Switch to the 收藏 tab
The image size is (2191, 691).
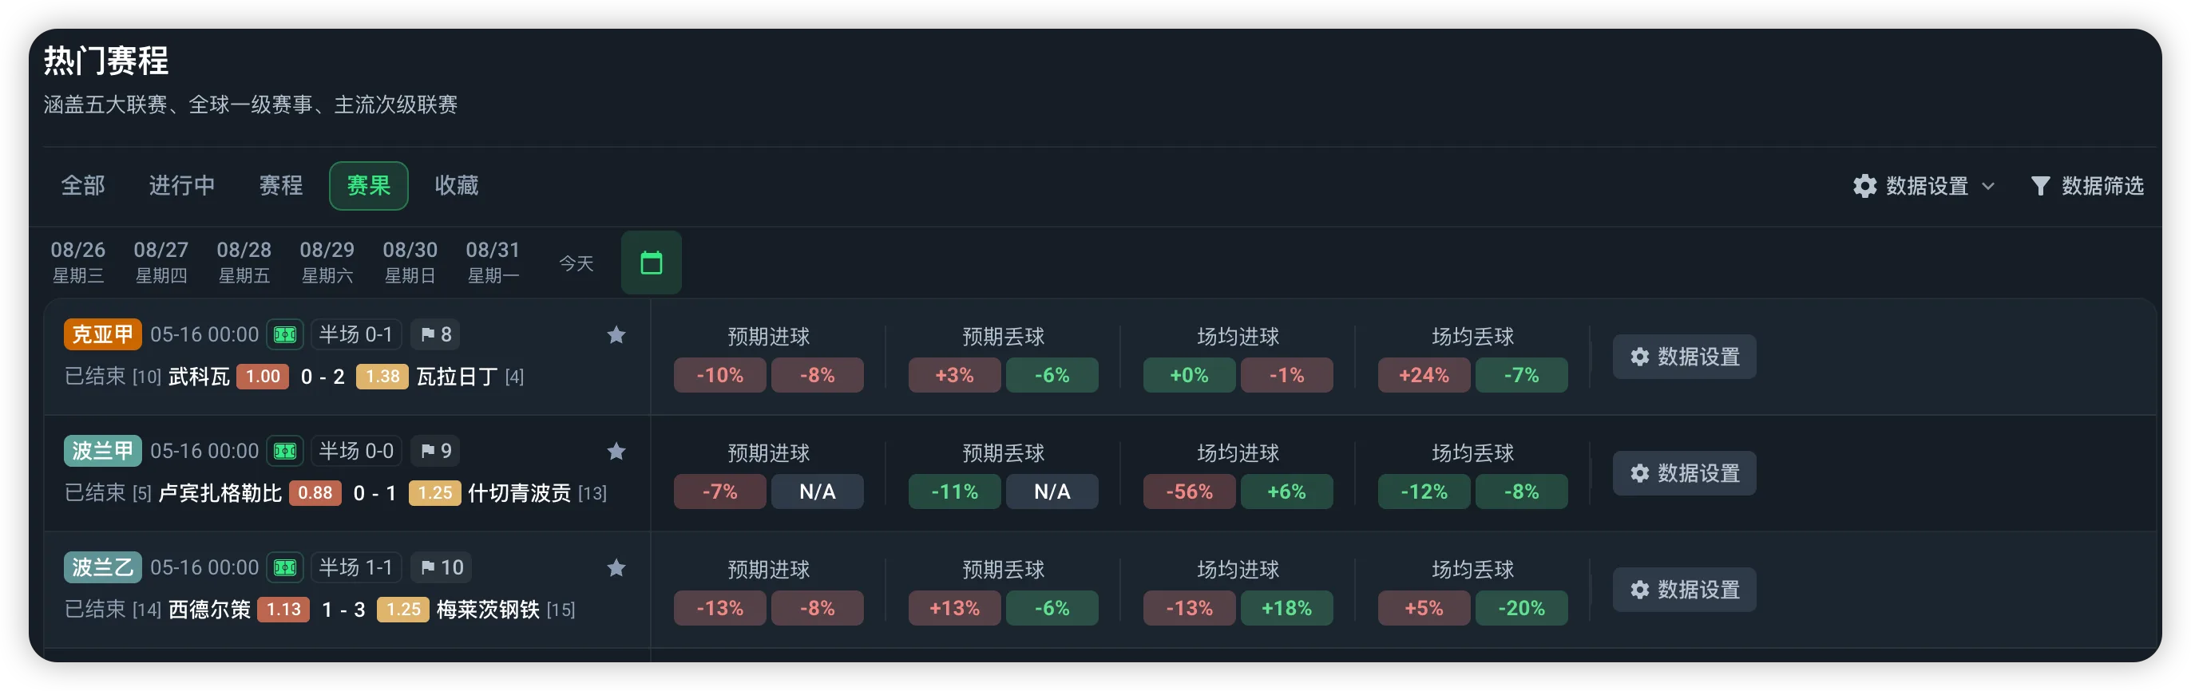click(x=457, y=185)
